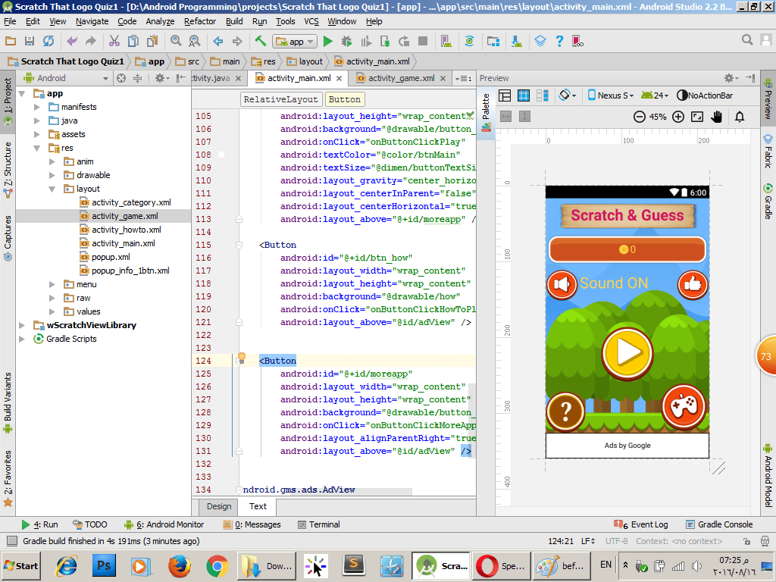The image size is (776, 582).
Task: Open the Refactor menu
Action: [x=200, y=21]
